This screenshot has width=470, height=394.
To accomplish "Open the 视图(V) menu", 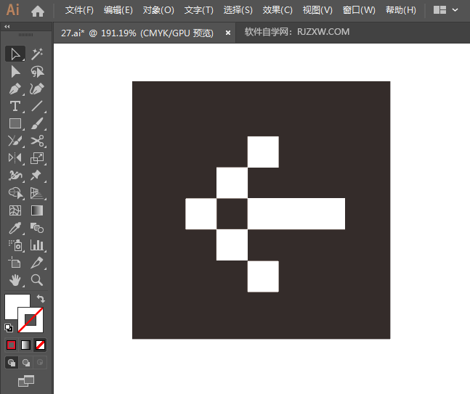I will coord(317,10).
